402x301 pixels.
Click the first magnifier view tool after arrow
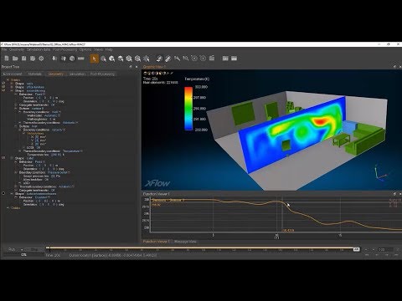coord(104,59)
